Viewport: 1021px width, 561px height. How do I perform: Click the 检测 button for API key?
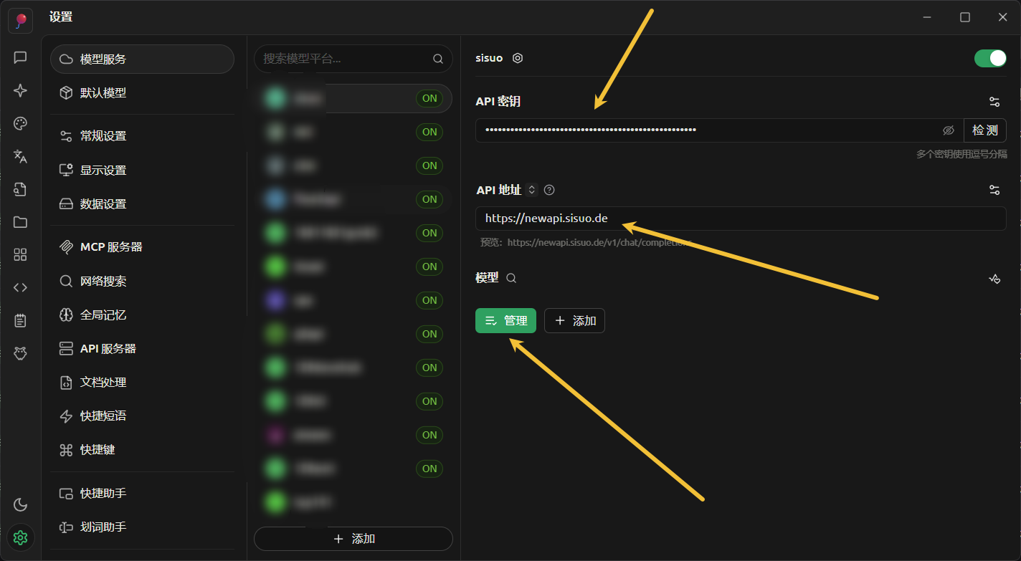pos(984,130)
